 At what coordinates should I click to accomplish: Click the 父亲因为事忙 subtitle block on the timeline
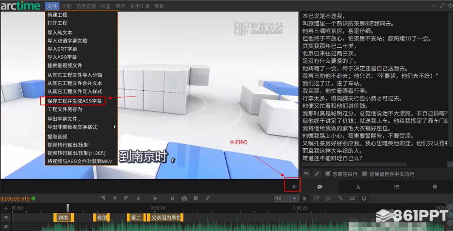click(x=165, y=217)
